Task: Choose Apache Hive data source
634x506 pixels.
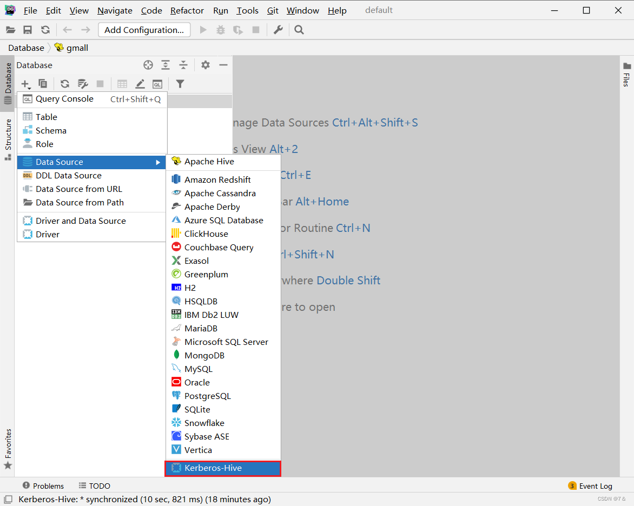Action: [x=223, y=161]
